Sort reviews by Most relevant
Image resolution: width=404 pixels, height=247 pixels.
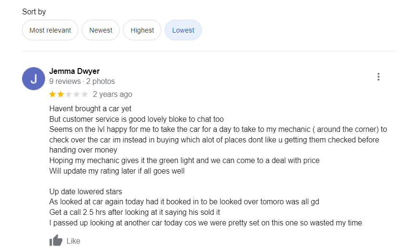tap(50, 30)
